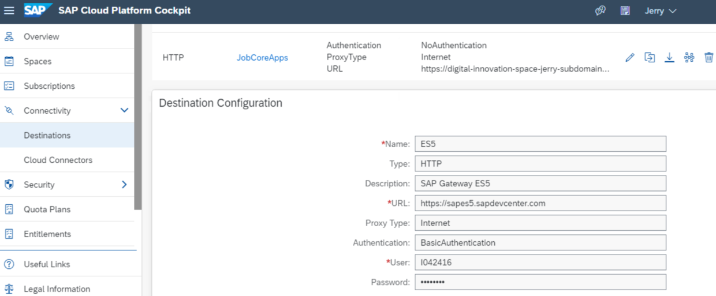The height and width of the screenshot is (296, 716).
Task: Open the JobCoreApps destination link
Action: pyautogui.click(x=262, y=58)
